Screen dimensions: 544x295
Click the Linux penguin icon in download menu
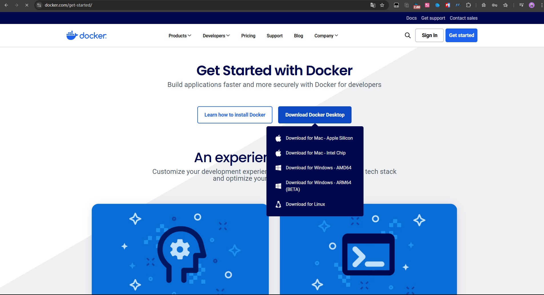pyautogui.click(x=278, y=204)
